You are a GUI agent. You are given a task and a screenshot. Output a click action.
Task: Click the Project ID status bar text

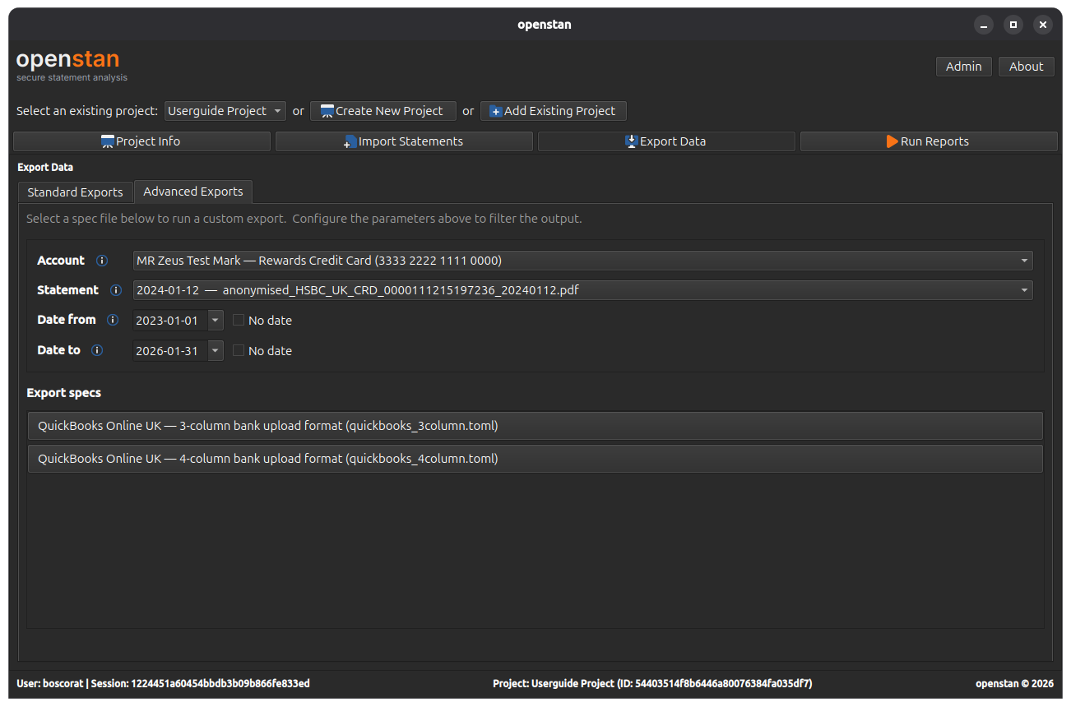[652, 683]
